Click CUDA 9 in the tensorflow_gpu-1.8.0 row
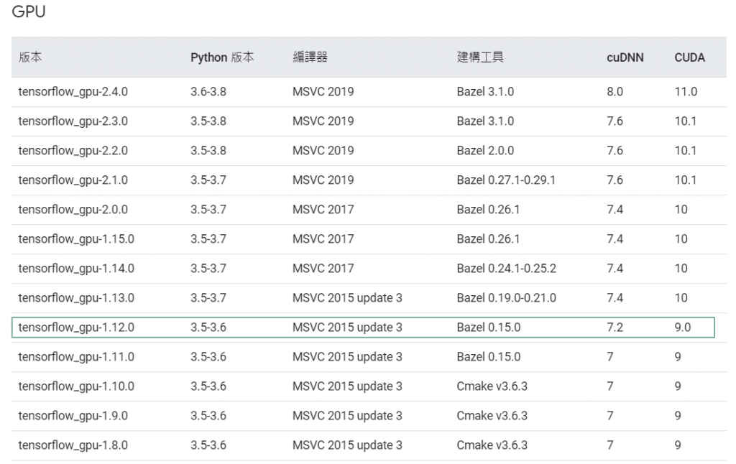 [x=678, y=446]
